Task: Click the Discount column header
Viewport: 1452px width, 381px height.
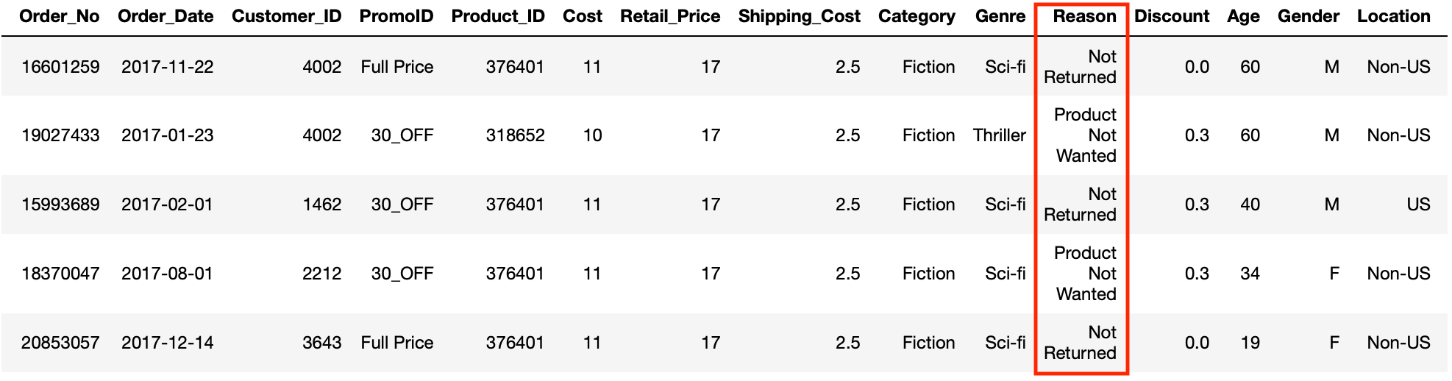Action: pos(1172,16)
